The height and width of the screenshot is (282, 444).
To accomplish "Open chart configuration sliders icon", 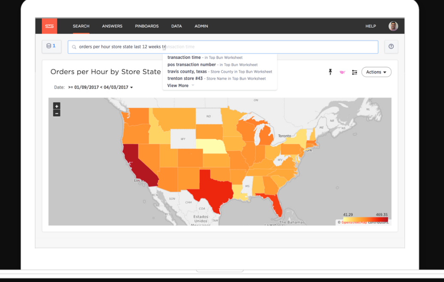I will coord(354,72).
